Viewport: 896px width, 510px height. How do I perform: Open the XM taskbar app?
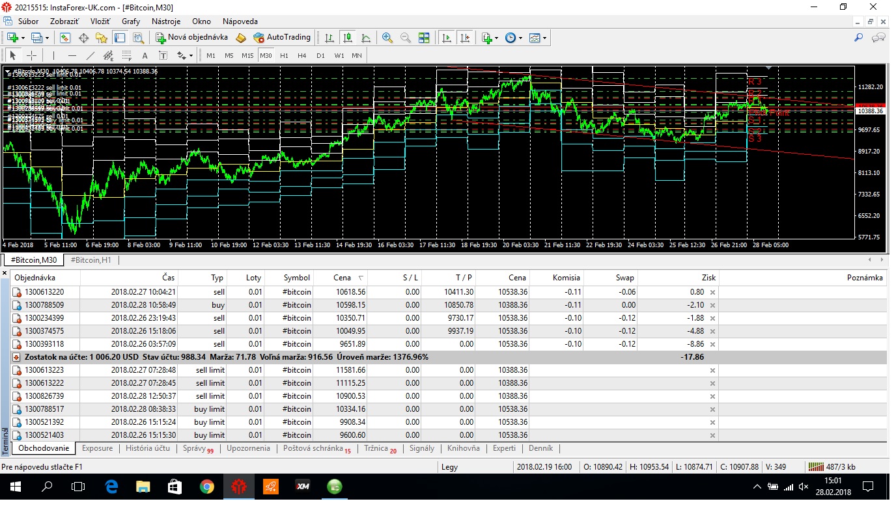point(302,486)
